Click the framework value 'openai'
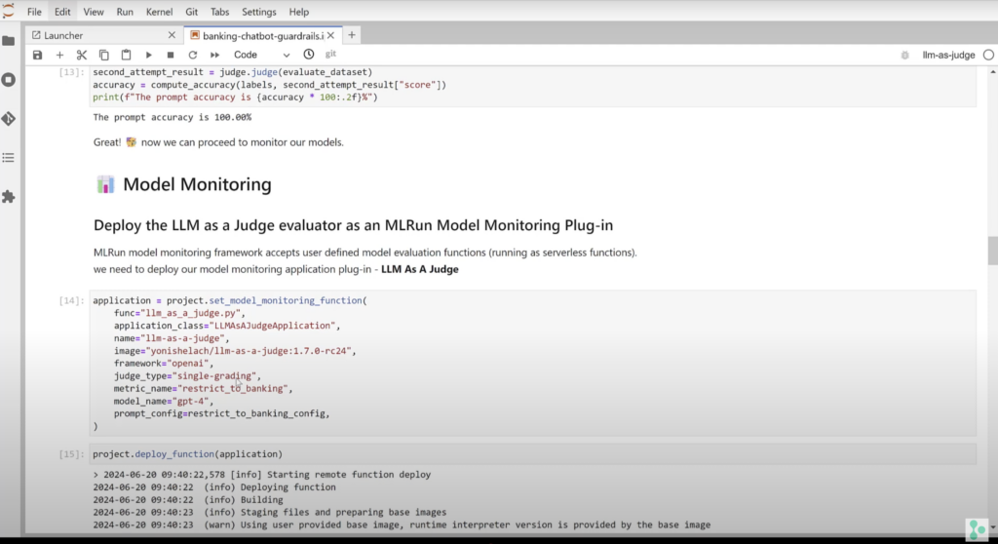Viewport: 998px width, 544px height. (188, 363)
